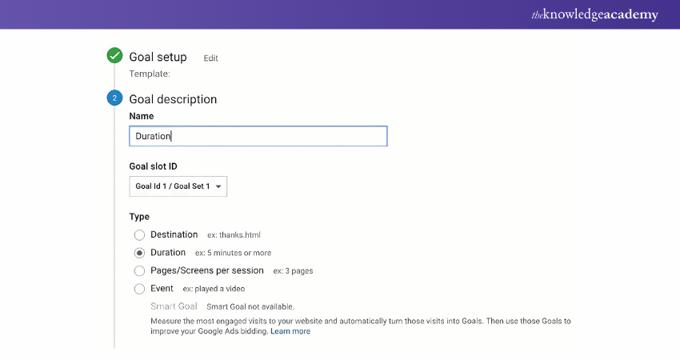
Task: Click the 'Smart Goal not available' message
Action: point(250,306)
